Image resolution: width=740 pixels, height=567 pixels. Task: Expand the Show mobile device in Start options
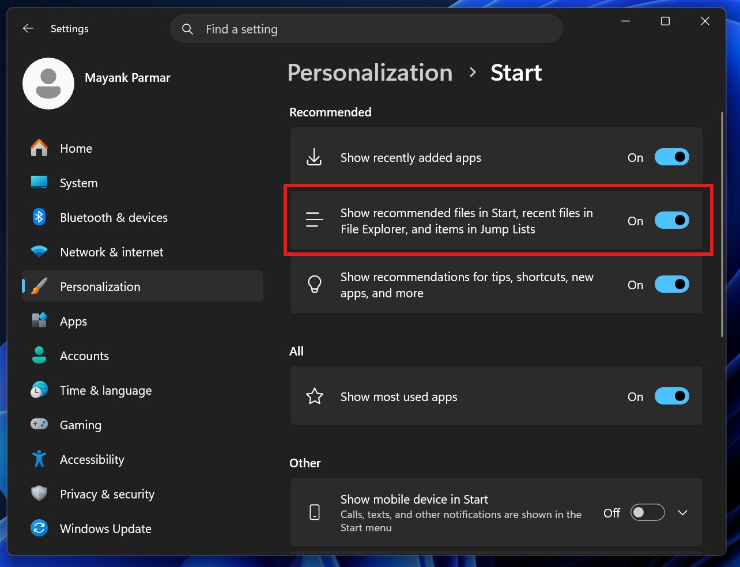[683, 512]
